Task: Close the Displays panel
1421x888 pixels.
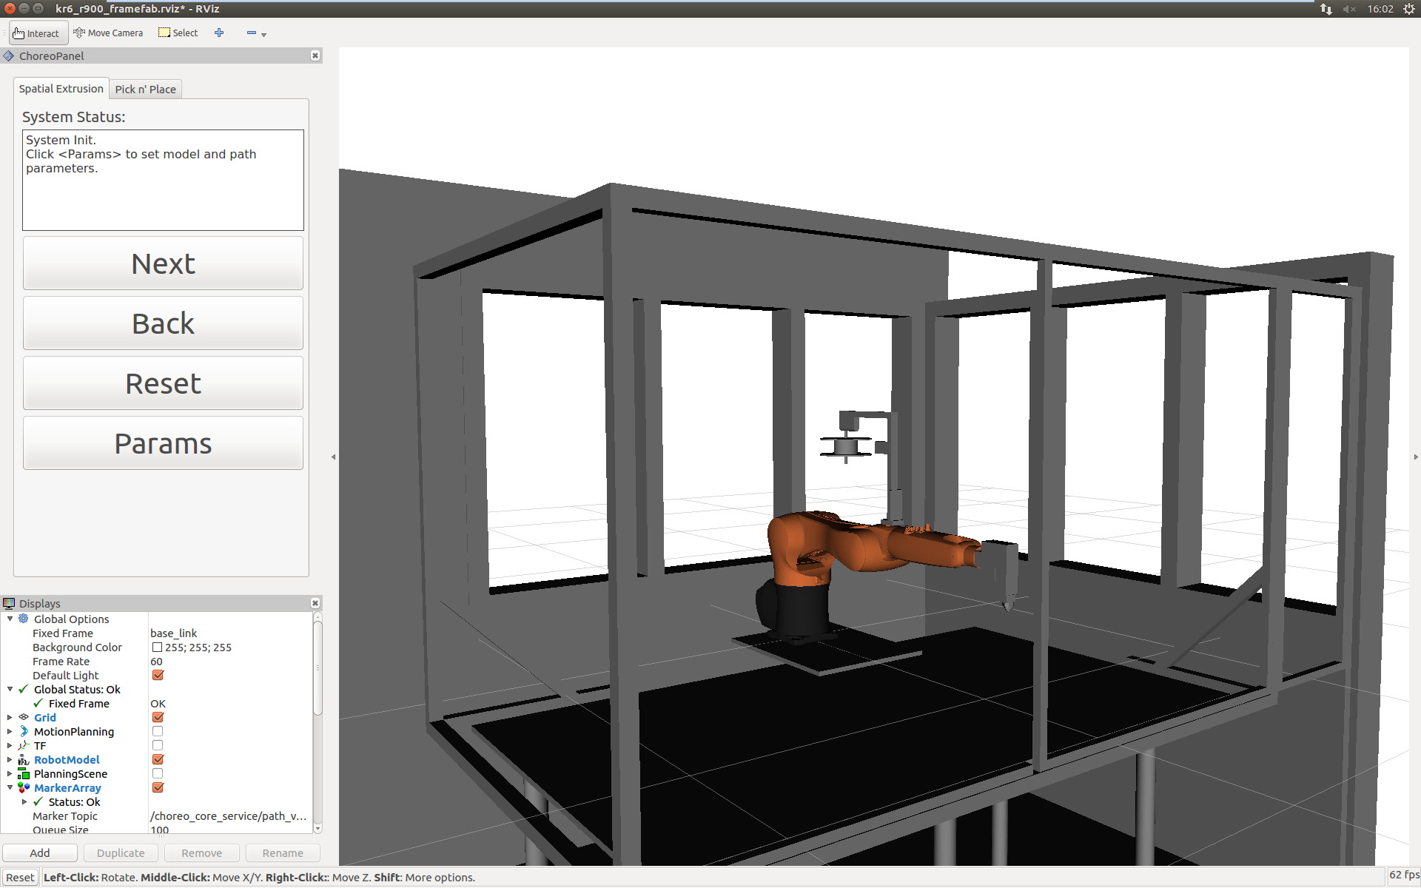Action: point(315,603)
